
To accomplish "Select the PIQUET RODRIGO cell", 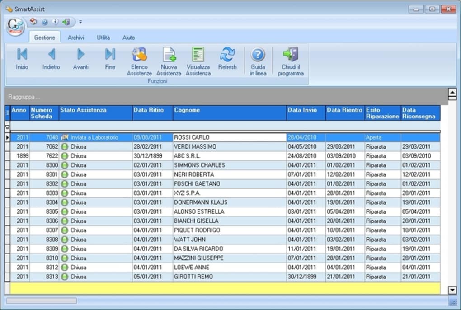I will (230, 230).
